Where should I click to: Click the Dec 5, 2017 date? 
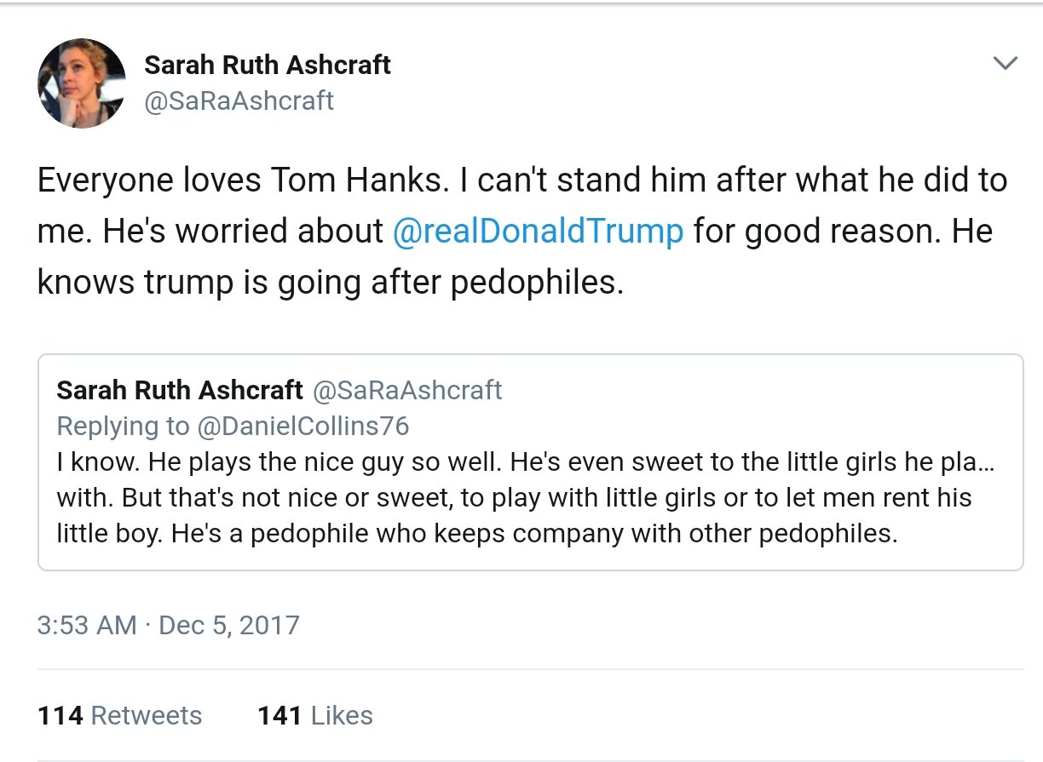point(229,625)
